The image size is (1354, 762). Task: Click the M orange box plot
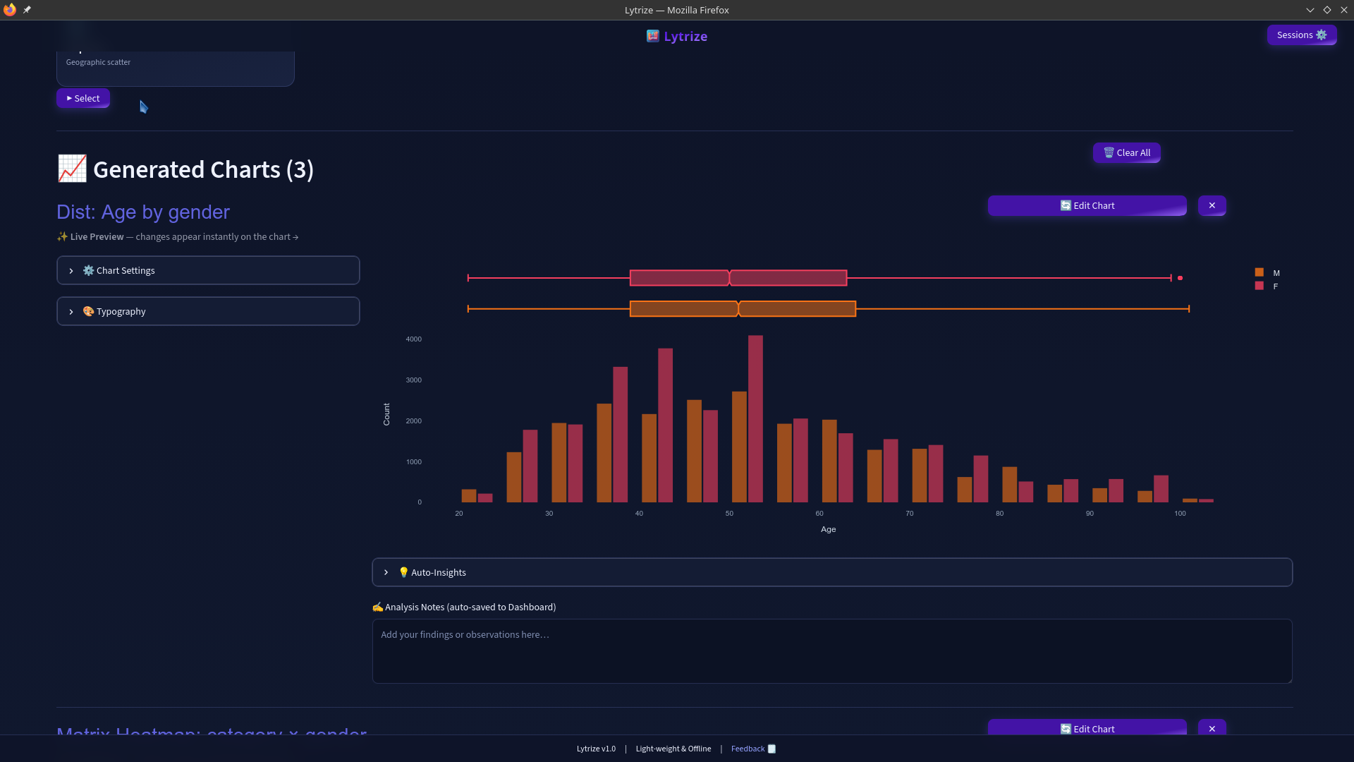pos(743,309)
